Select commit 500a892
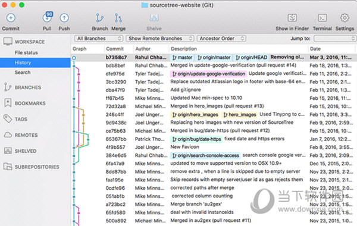This screenshot has height=226, width=357. pyautogui.click(x=214, y=221)
